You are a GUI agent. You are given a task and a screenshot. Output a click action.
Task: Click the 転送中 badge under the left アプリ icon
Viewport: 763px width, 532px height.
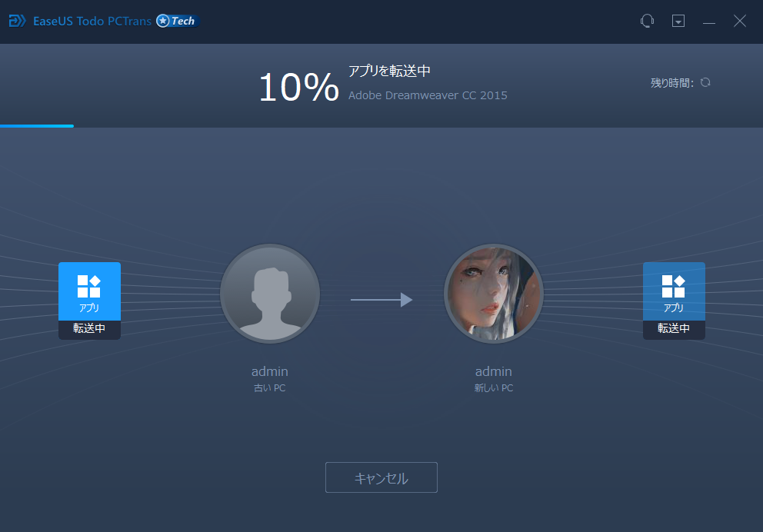(89, 329)
